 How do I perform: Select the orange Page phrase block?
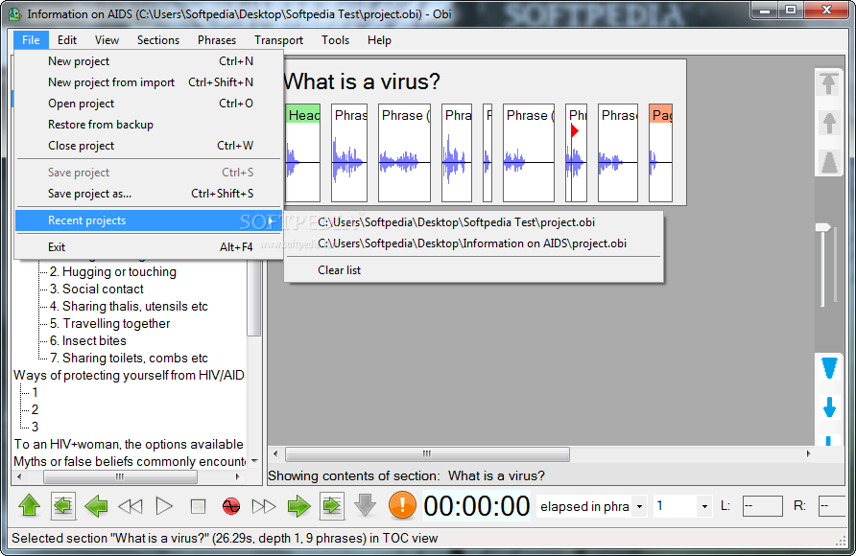click(660, 152)
